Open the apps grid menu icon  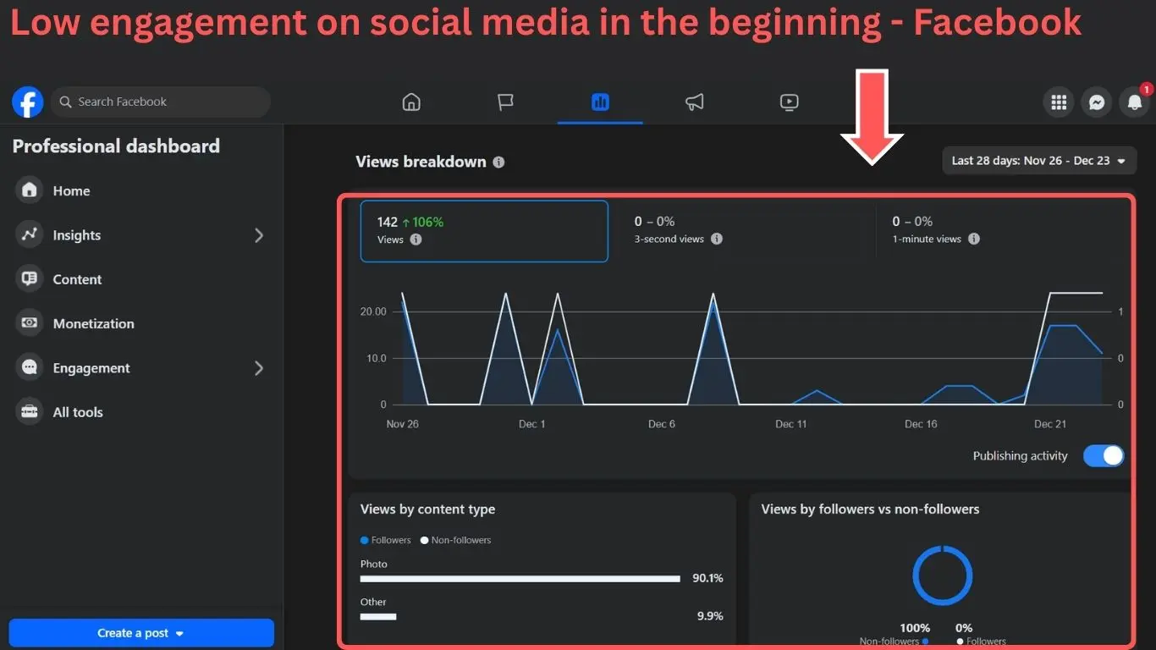[x=1058, y=102]
